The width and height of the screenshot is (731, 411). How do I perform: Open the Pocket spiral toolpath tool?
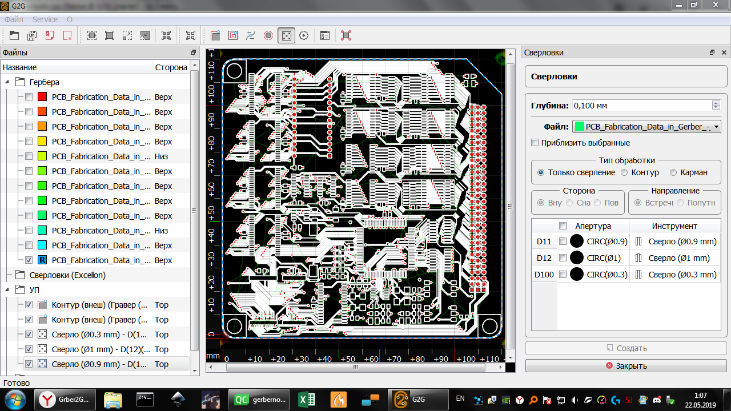(x=233, y=35)
